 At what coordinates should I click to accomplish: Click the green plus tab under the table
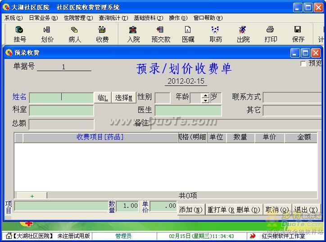tap(32, 196)
